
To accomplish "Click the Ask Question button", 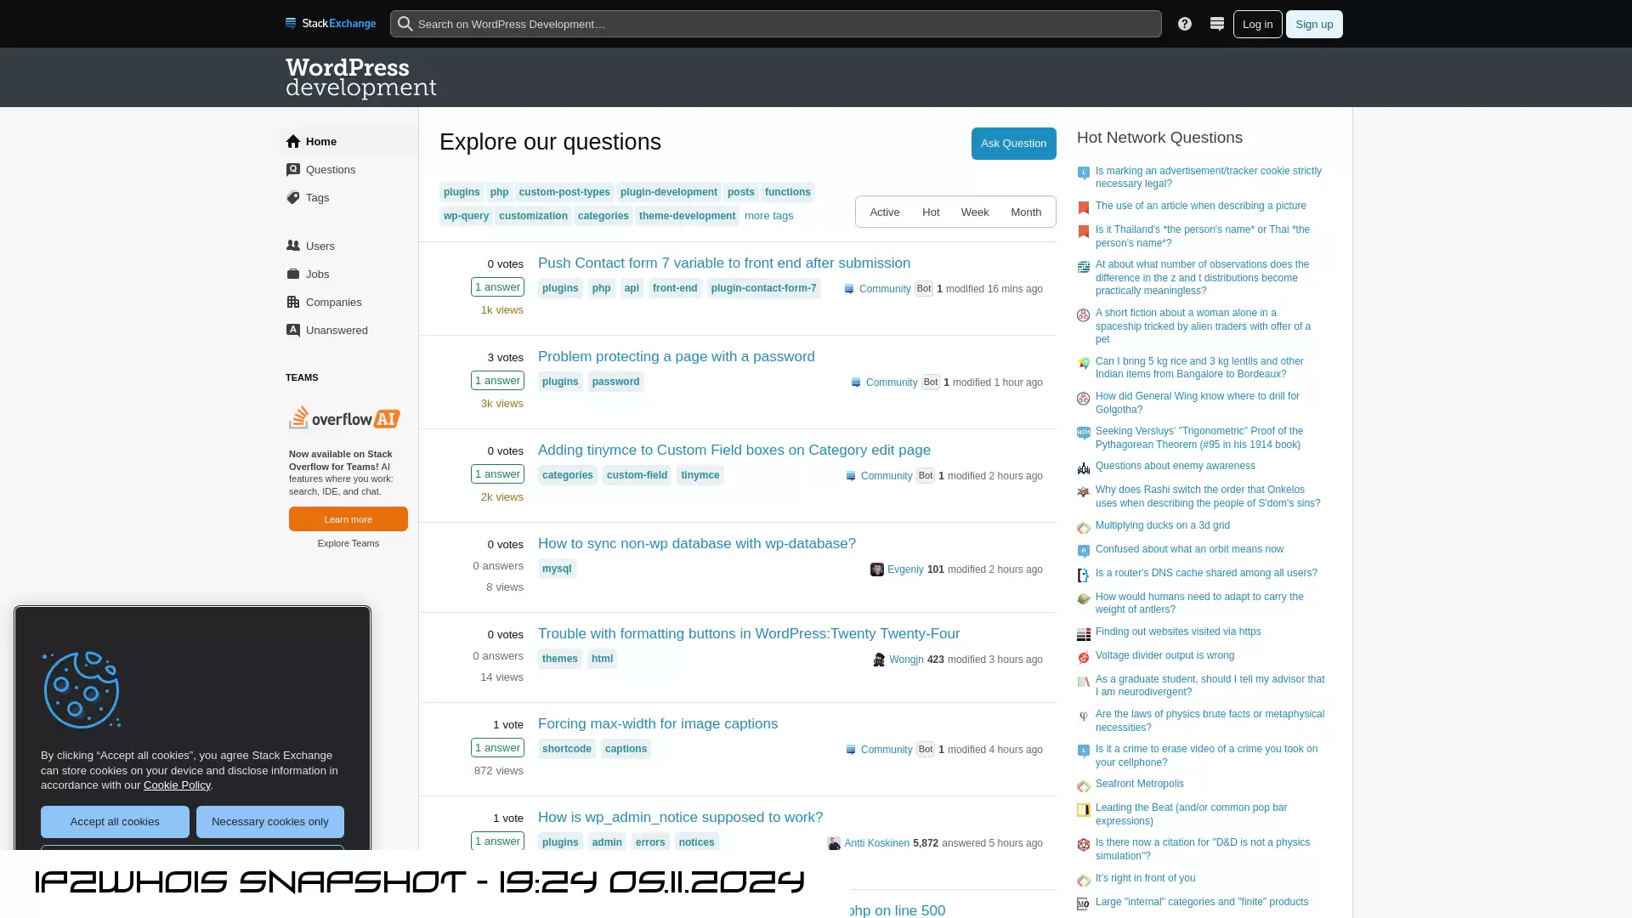I will tap(1013, 144).
